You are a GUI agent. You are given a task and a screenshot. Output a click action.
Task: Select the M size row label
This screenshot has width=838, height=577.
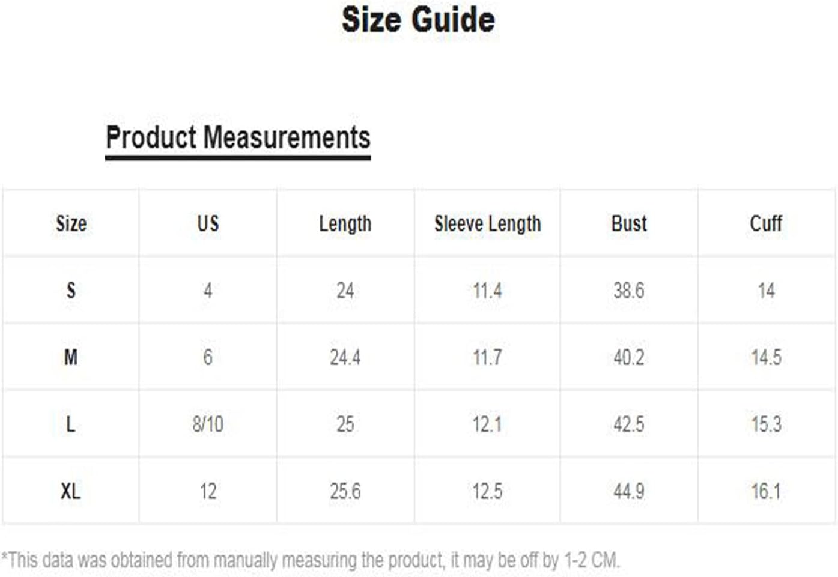click(71, 357)
